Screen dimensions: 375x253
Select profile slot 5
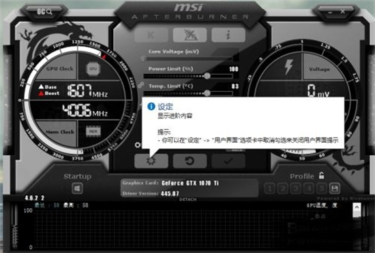pyautogui.click(x=322, y=188)
